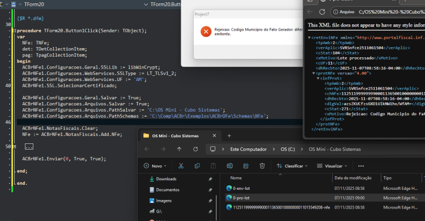This screenshot has width=425, height=221.
Task: Click the NotasFiscais.Clear code line
Action: click(x=60, y=128)
